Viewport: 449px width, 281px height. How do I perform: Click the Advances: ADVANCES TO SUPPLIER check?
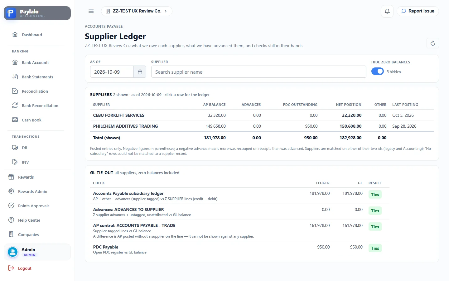point(128,210)
